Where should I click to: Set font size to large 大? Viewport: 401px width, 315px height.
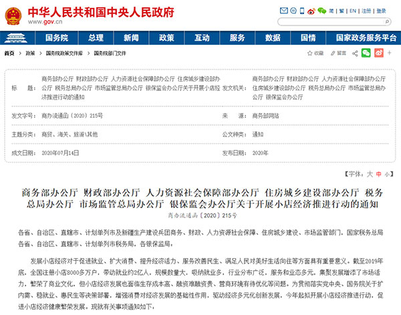point(370,175)
